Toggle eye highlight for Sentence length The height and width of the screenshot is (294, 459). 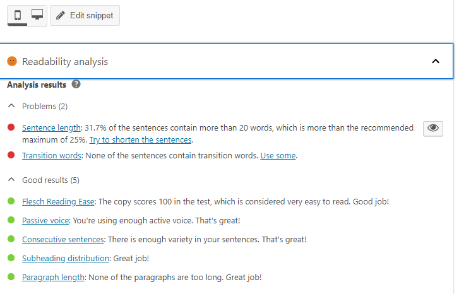point(432,129)
